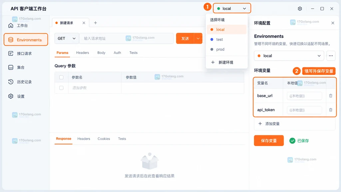Open the environment selector in title bar
This screenshot has width=341, height=192.
pos(232,8)
